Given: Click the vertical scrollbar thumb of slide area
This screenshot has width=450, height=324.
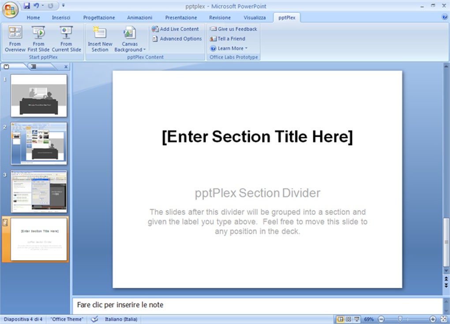Looking at the screenshot, I should click(446, 242).
